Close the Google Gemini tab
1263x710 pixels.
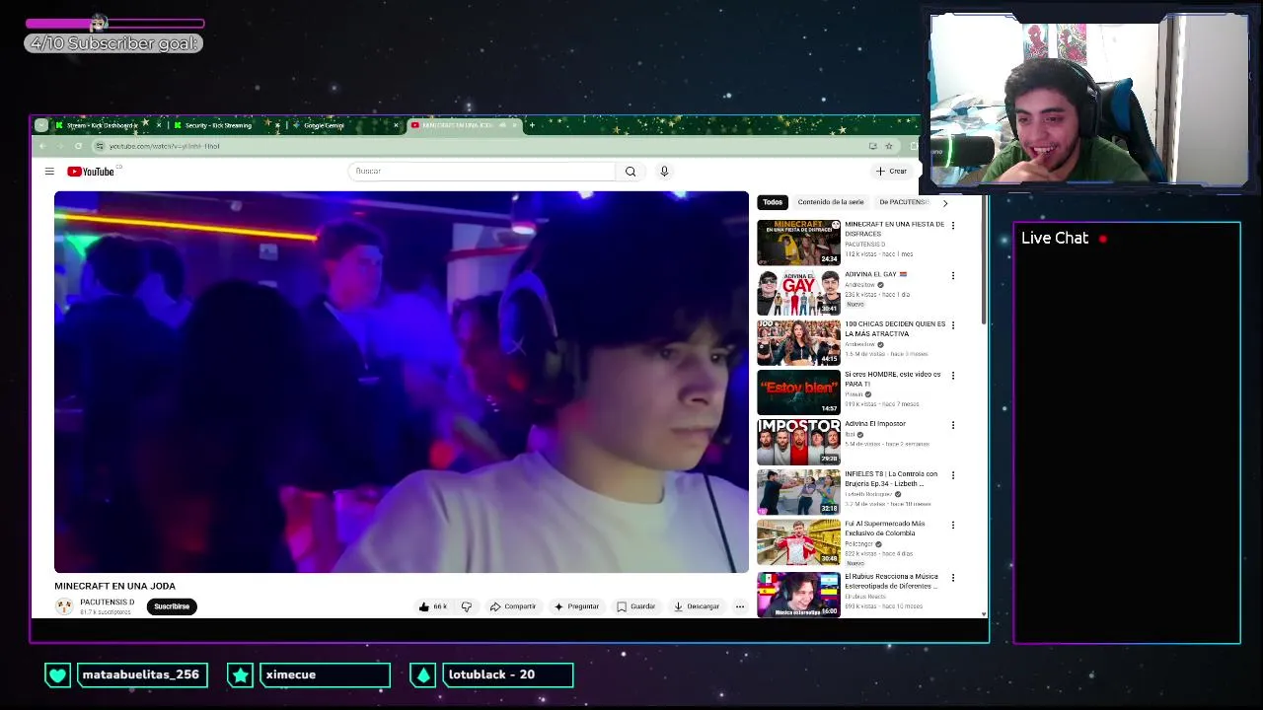click(397, 125)
